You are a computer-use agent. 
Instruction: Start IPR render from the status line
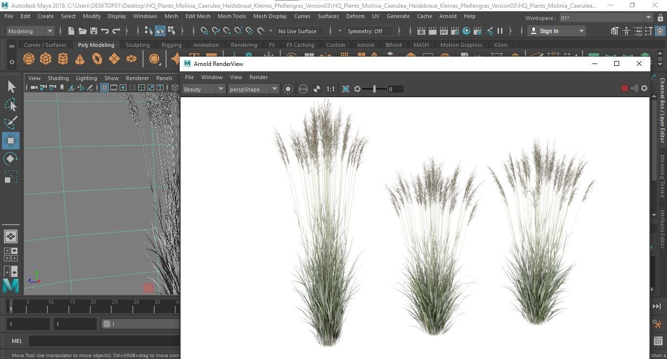(444, 31)
